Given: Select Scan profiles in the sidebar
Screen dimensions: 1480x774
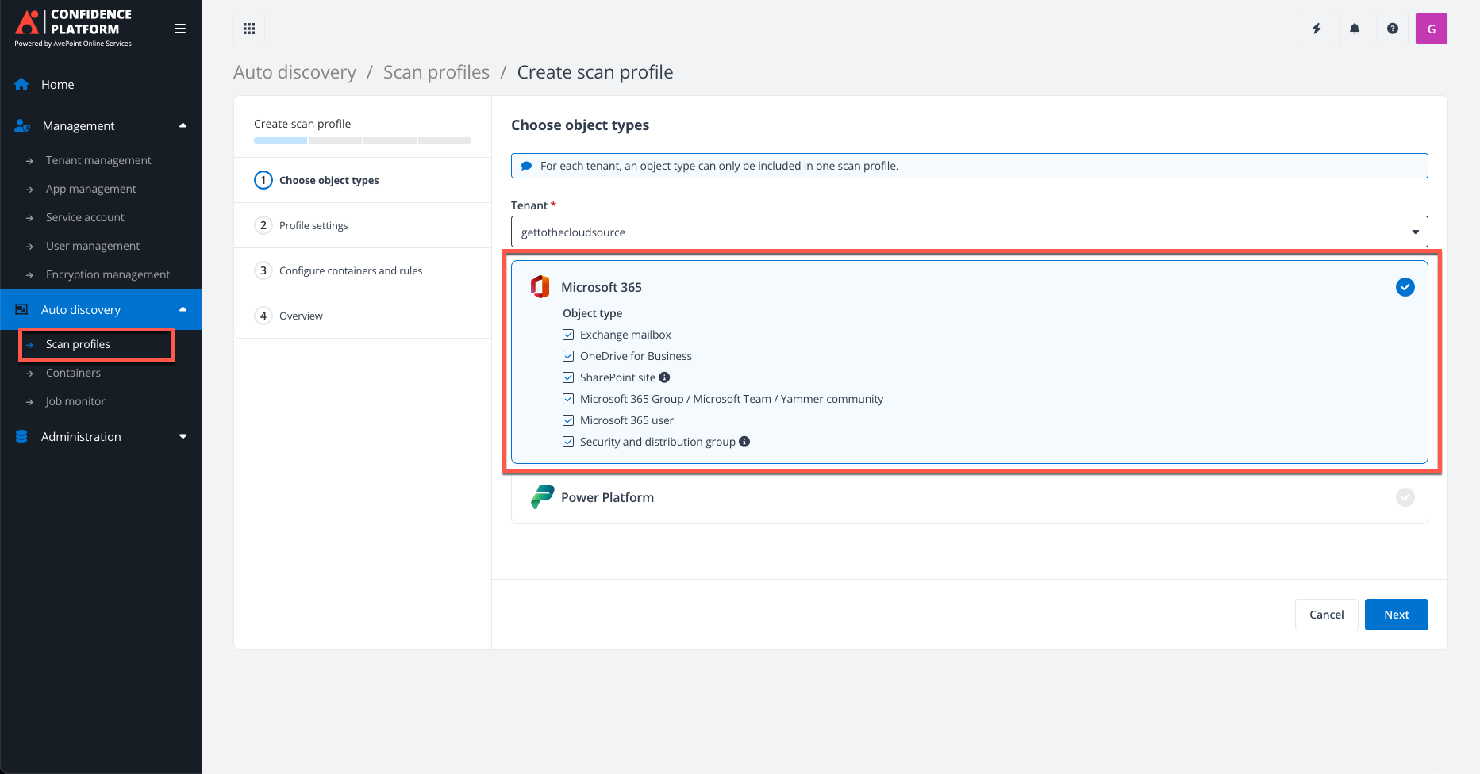Looking at the screenshot, I should (78, 344).
